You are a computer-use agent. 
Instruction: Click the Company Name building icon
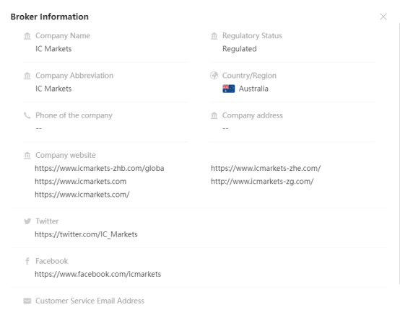pos(27,36)
